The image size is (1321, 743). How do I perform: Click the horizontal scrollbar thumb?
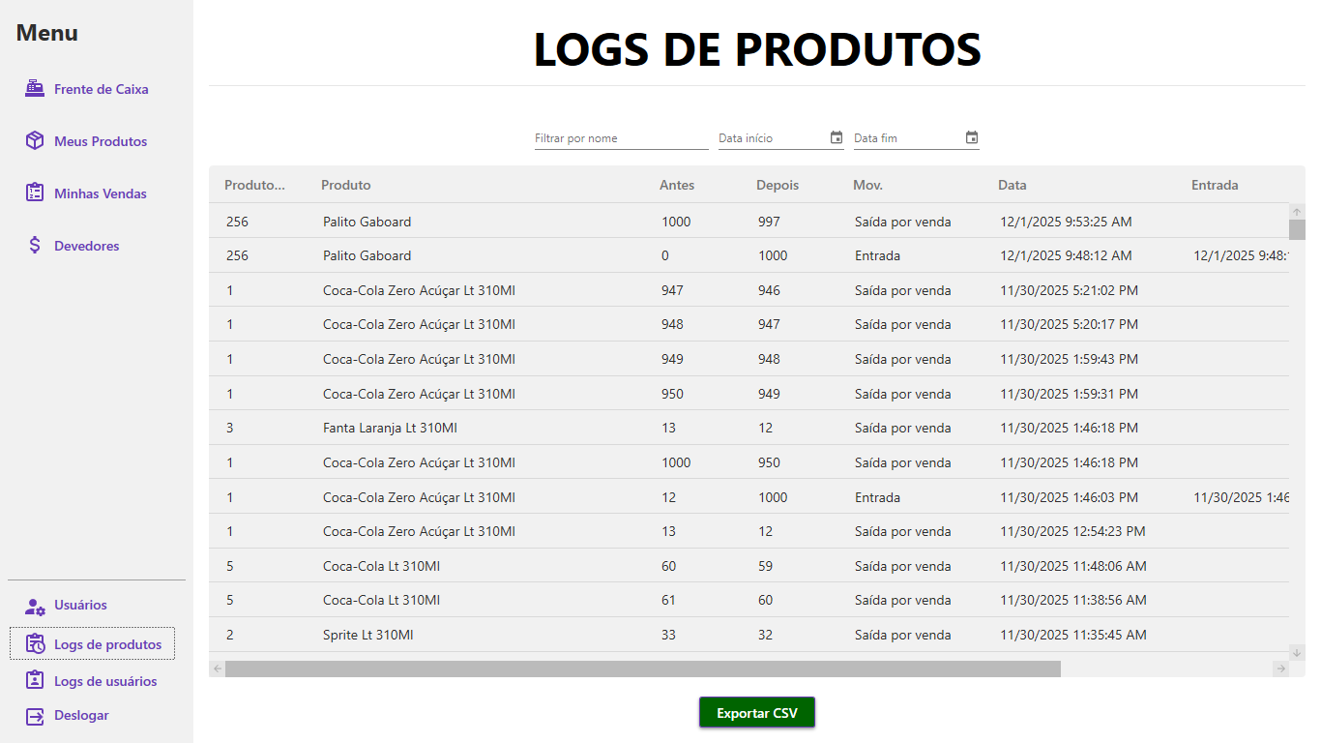(642, 669)
